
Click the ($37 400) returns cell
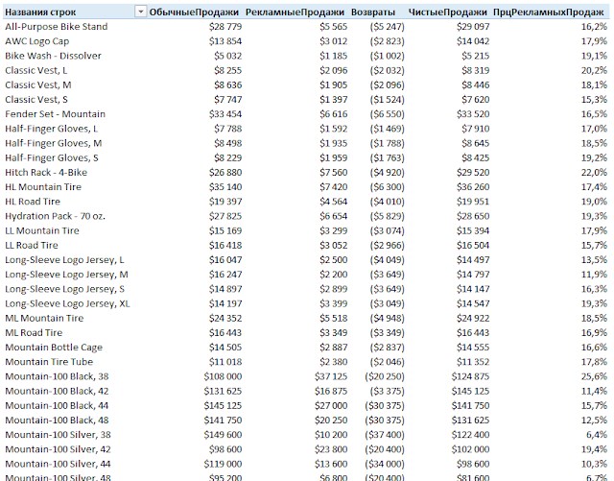click(x=385, y=435)
